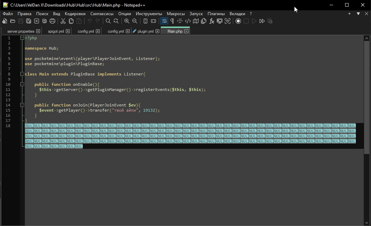371x226 pixels.
Task: Start macro recording with the record icon
Action: tap(238, 21)
